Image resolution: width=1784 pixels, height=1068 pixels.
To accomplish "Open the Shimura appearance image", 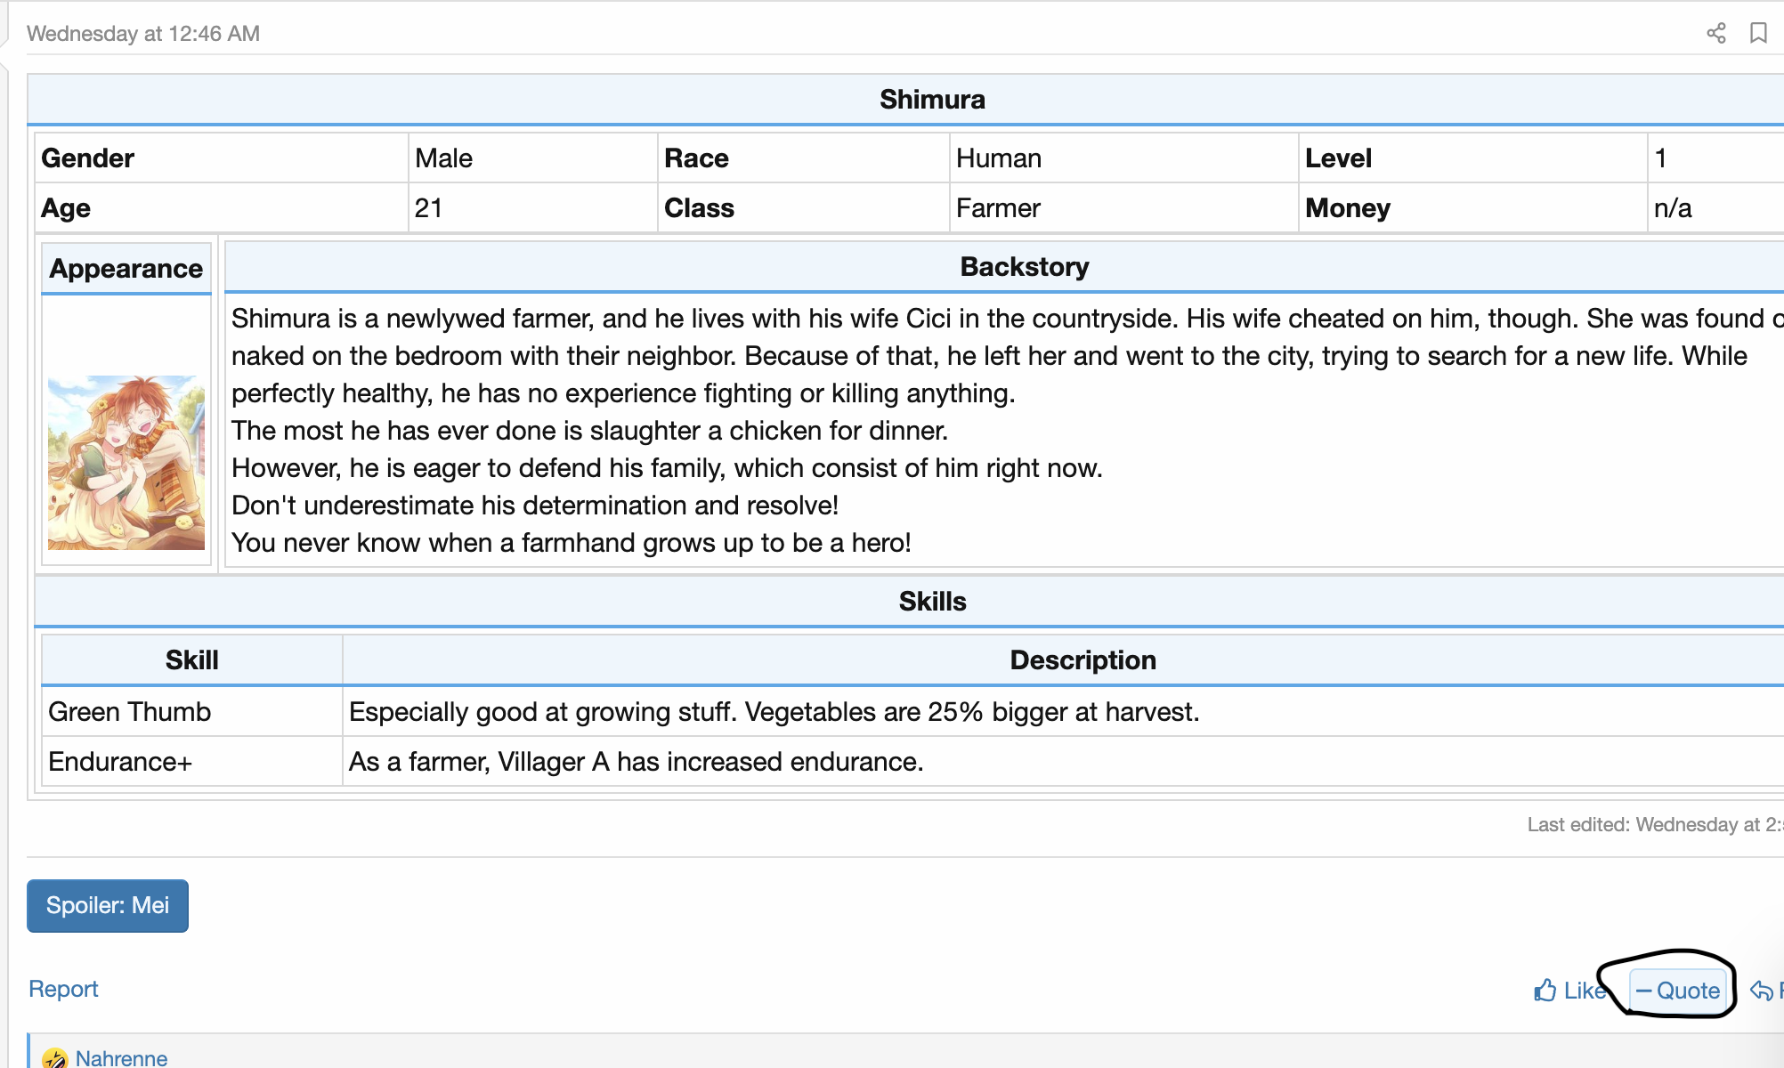I will click(126, 462).
